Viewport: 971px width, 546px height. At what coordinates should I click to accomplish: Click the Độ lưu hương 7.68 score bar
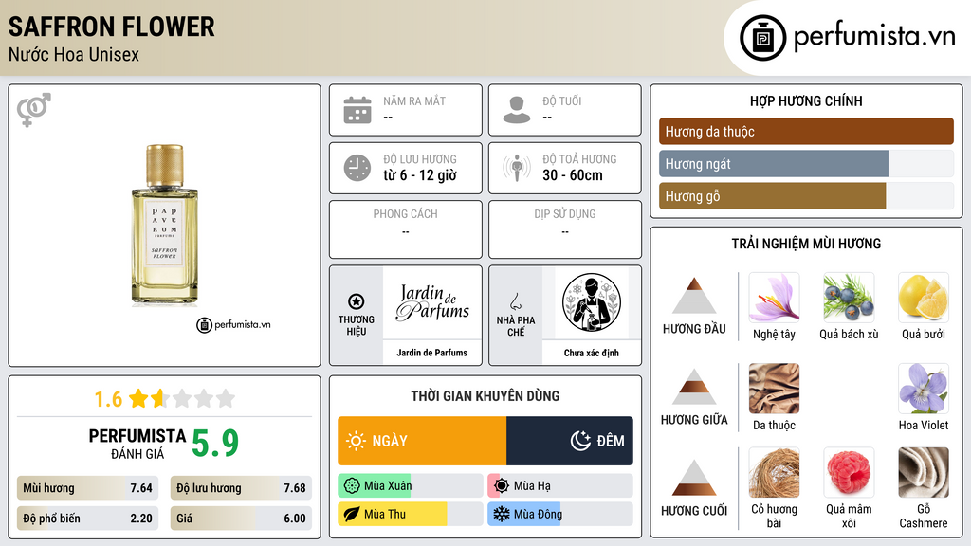pos(241,488)
